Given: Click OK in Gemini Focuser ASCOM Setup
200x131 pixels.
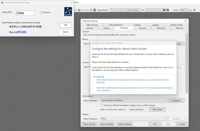Looking at the screenshot, I should tap(65, 25).
